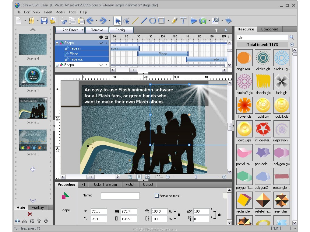This screenshot has width=310, height=232.
Task: Open the Insert menu
Action: click(x=48, y=12)
